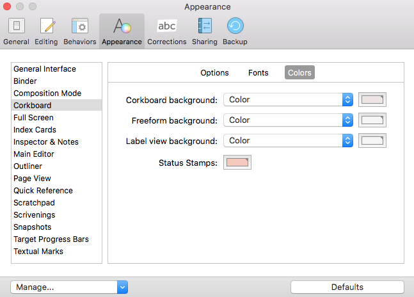Open the Manage... dropdown menu
The width and height of the screenshot is (414, 297).
tap(69, 287)
